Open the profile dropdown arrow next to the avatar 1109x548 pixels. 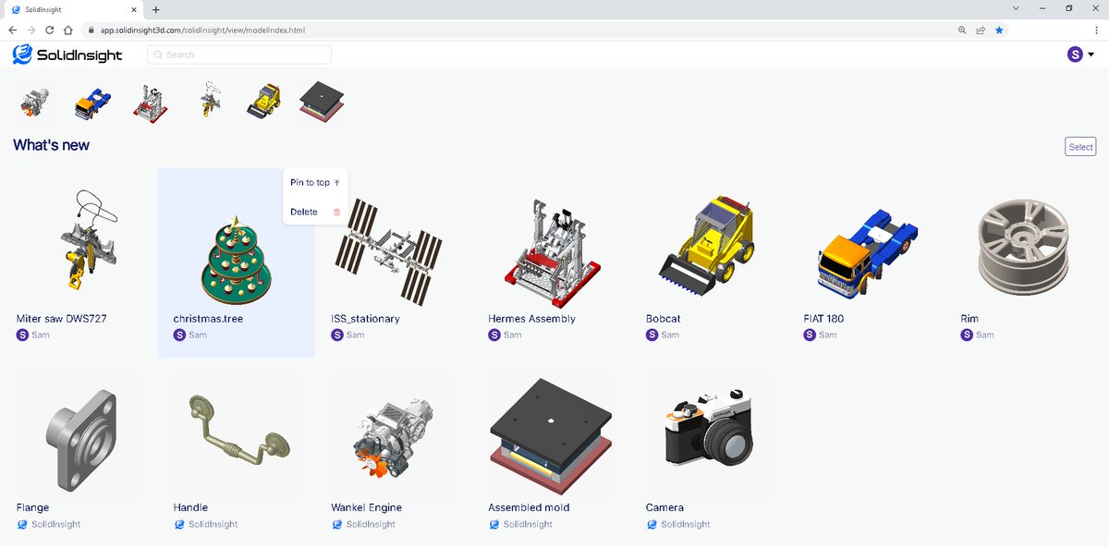[1091, 55]
